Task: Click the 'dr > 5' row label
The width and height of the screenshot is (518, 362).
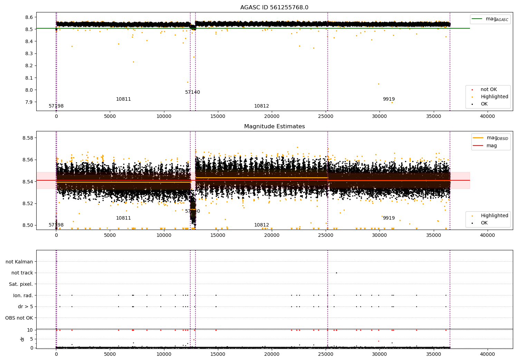Action: pos(26,307)
